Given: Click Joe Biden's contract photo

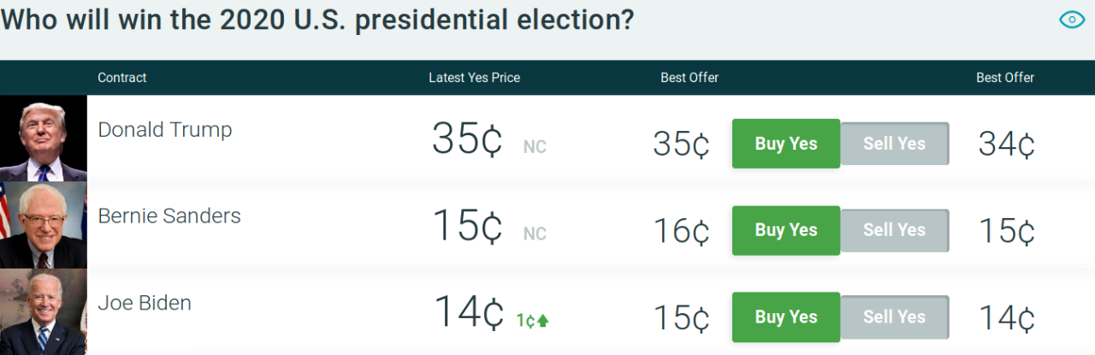Looking at the screenshot, I should pyautogui.click(x=43, y=312).
